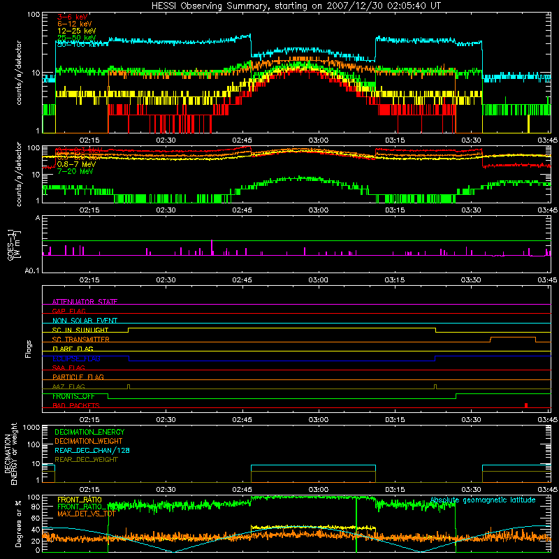This screenshot has width=559, height=559.
Task: Click the GOES-11 W m-2 axis label
Action: point(13,245)
